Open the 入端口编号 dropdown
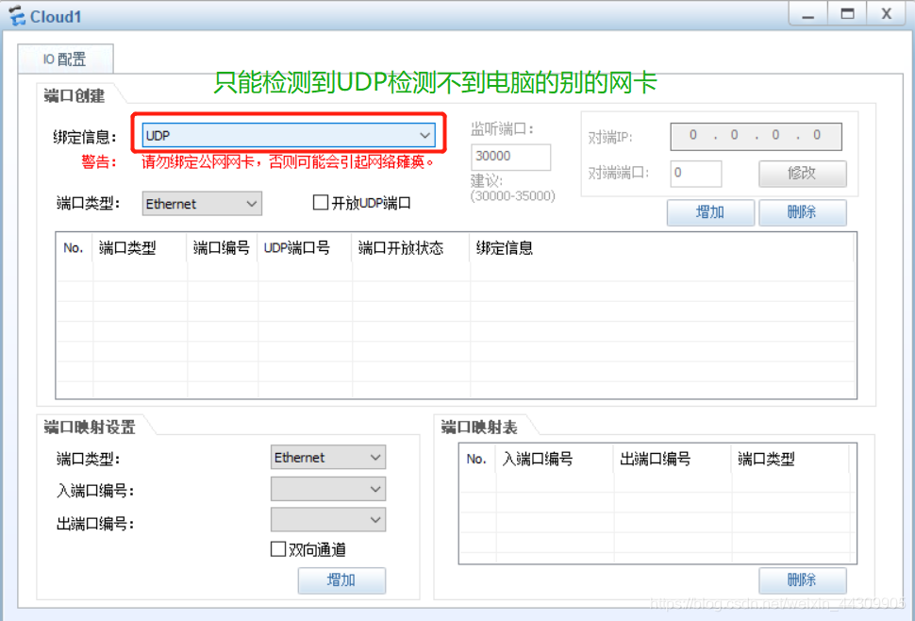Viewport: 915px width, 621px height. pos(328,489)
